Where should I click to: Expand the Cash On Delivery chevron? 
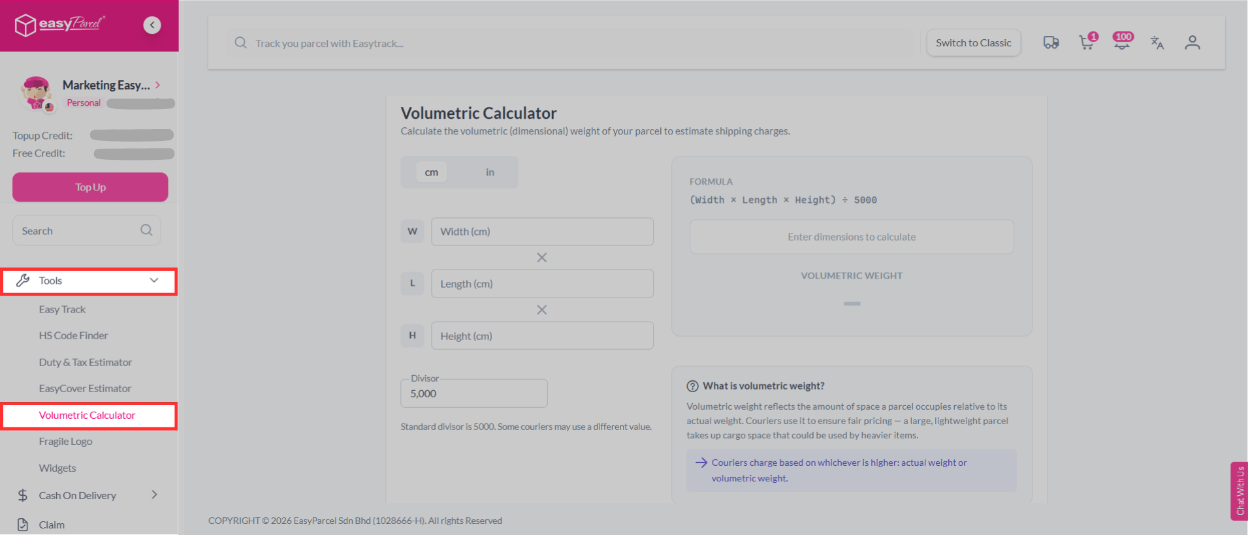pyautogui.click(x=155, y=495)
